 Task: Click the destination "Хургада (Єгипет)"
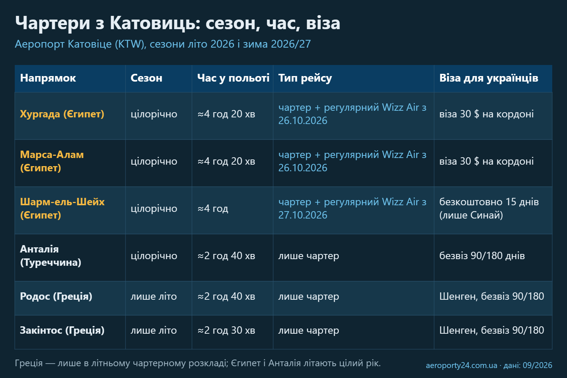62,114
